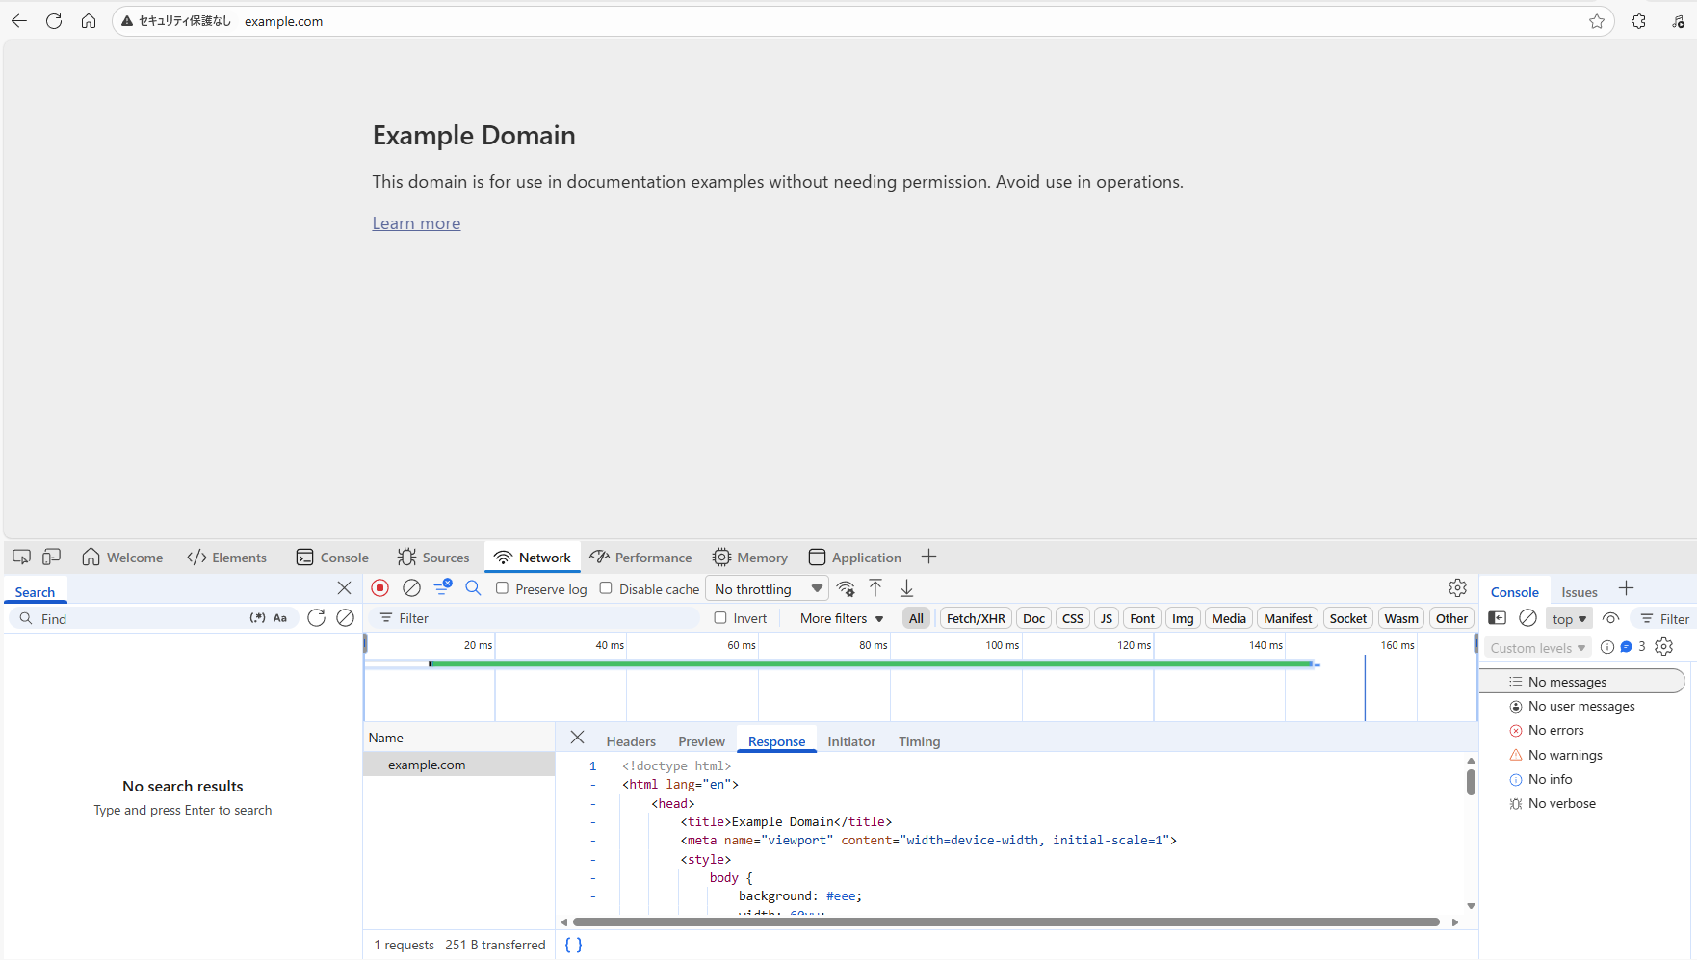Open the Welcome tab

point(122,558)
